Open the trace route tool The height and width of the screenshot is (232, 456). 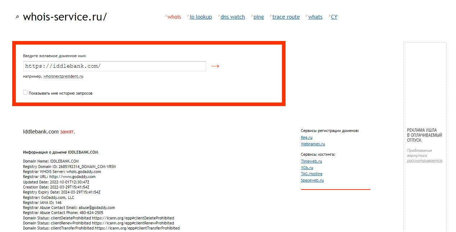click(x=286, y=17)
